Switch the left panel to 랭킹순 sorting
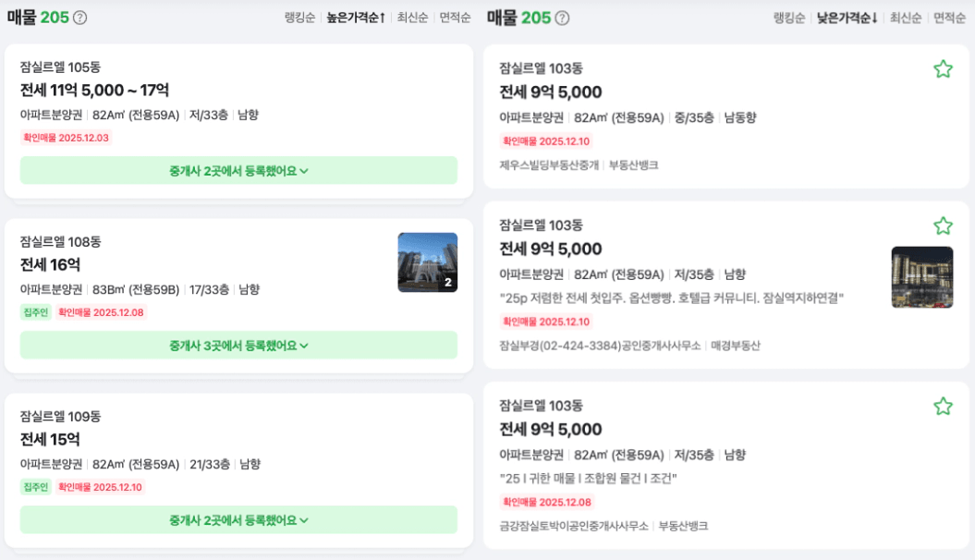Image resolution: width=975 pixels, height=560 pixels. 300,18
